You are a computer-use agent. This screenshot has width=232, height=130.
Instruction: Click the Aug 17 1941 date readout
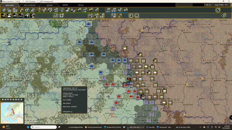219,5
